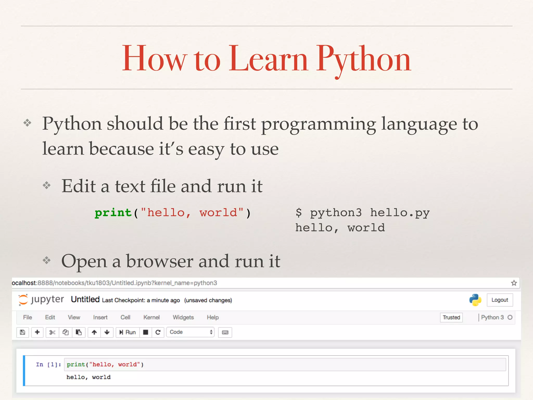Click the Trusted notebook button

click(451, 317)
